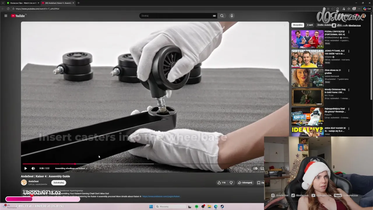This screenshot has width=373, height=210.
Task: Open a new browser tab
Action: click(x=78, y=3)
